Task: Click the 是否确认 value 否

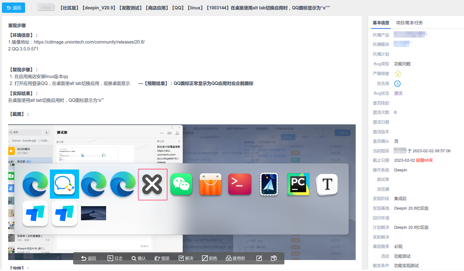Action: click(396, 141)
